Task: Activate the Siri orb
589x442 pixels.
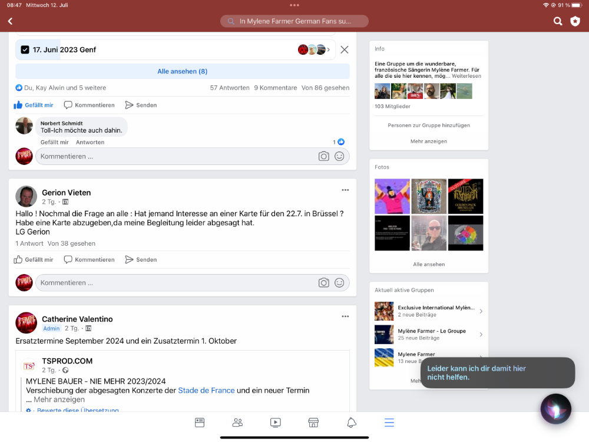Action: click(x=555, y=408)
